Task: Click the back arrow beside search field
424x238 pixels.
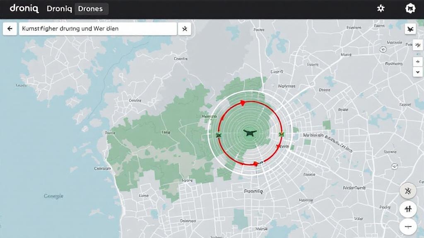Action: 10,29
